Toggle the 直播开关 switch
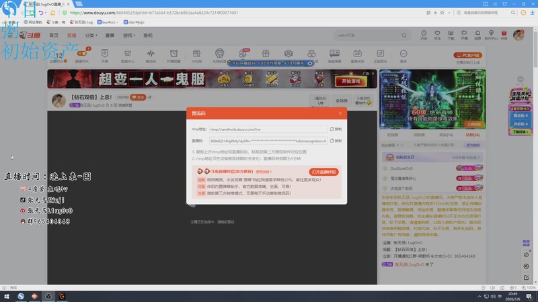Image resolution: width=538 pixels, height=302 pixels. (81, 54)
